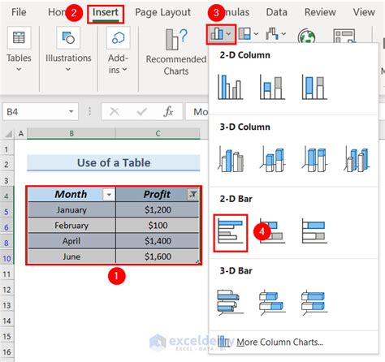This screenshot has height=362, width=385.
Task: Select the 2-D Clustered Column chart icon
Action: tap(230, 87)
